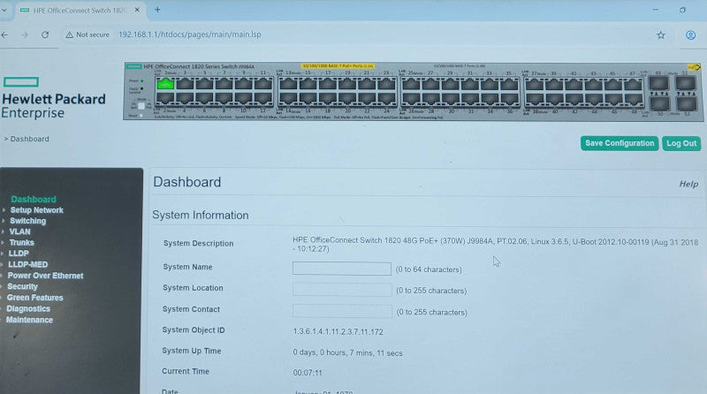The height and width of the screenshot is (394, 707).
Task: Click the browser address bar URL
Action: tap(190, 34)
